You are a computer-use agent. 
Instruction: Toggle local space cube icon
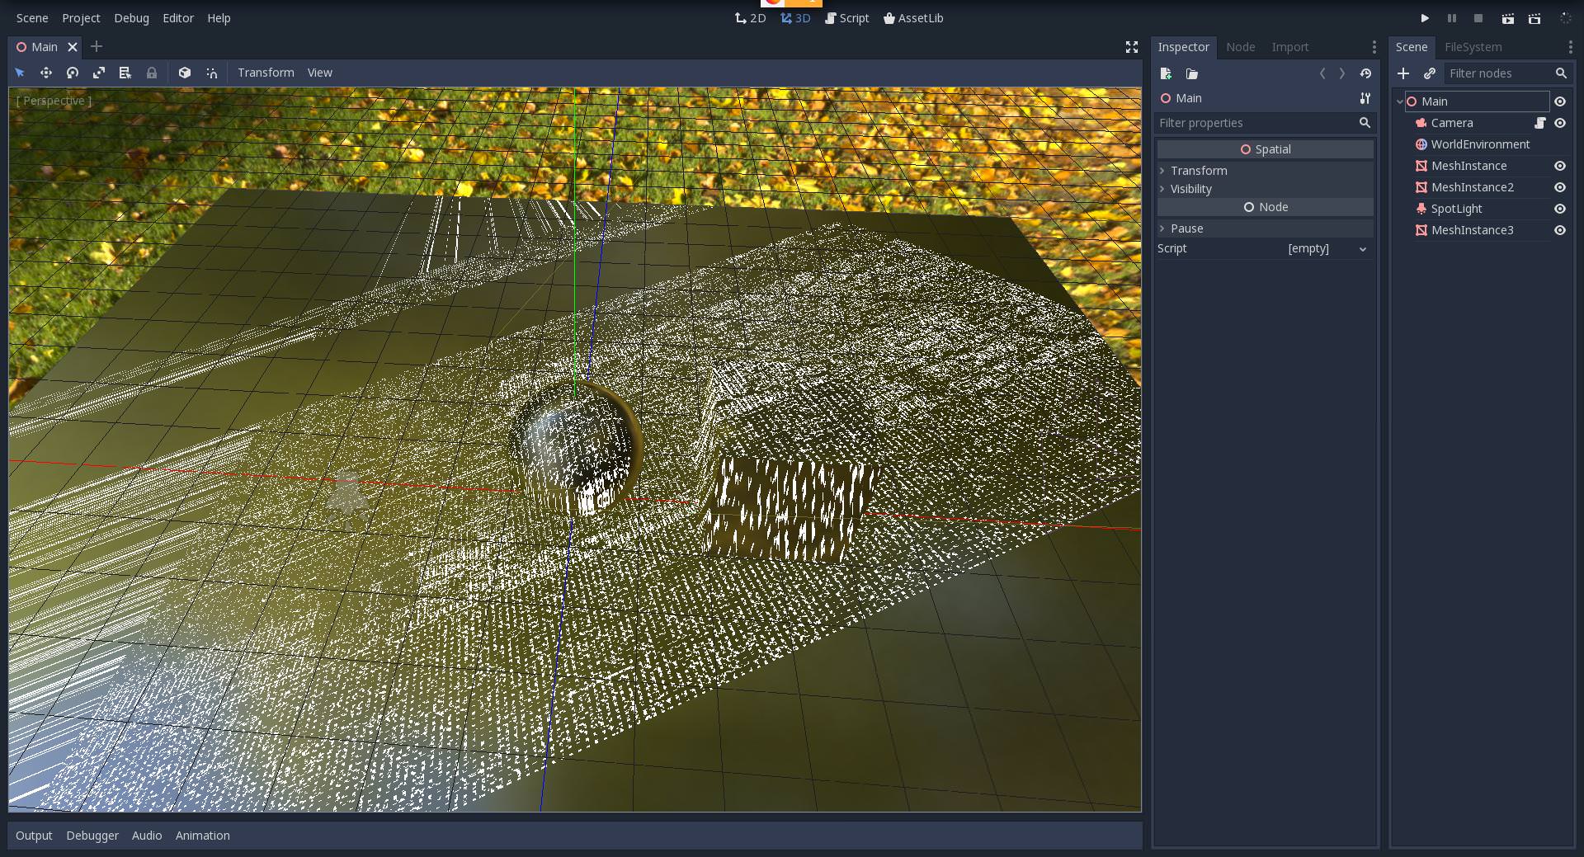coord(185,73)
